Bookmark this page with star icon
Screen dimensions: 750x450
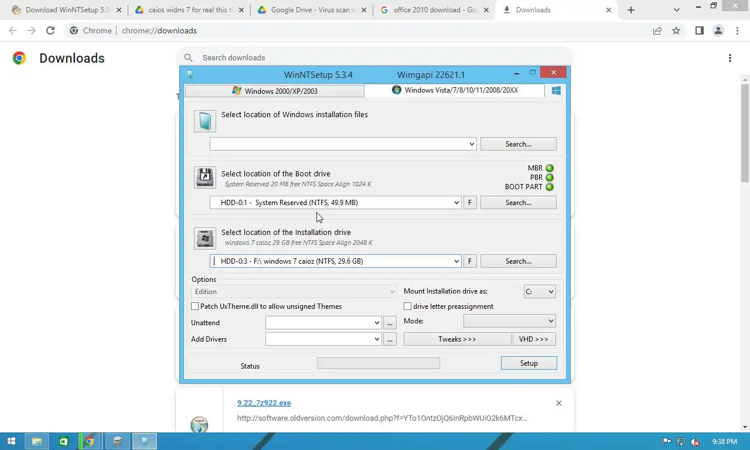tap(676, 30)
